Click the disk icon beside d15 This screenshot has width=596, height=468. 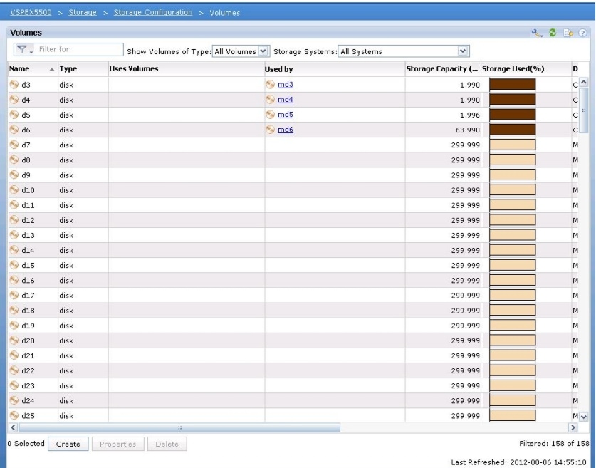tap(14, 265)
